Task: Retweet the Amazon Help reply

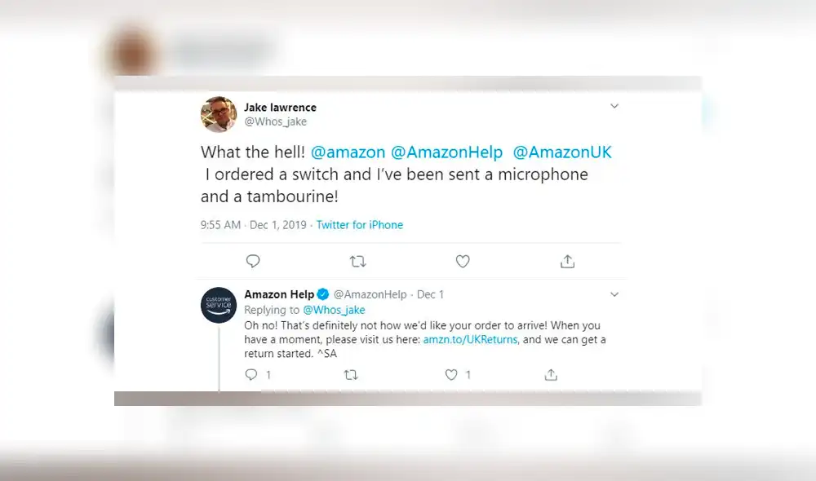Action: tap(351, 374)
